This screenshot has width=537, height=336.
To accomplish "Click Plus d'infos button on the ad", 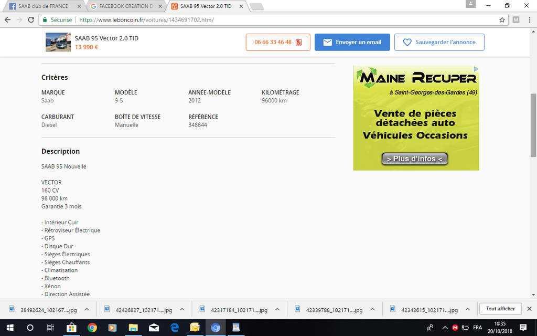I will 415,159.
